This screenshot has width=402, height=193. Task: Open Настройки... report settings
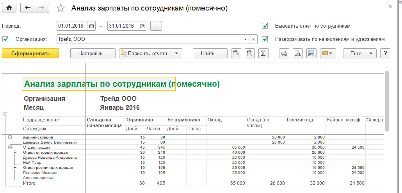click(x=93, y=53)
